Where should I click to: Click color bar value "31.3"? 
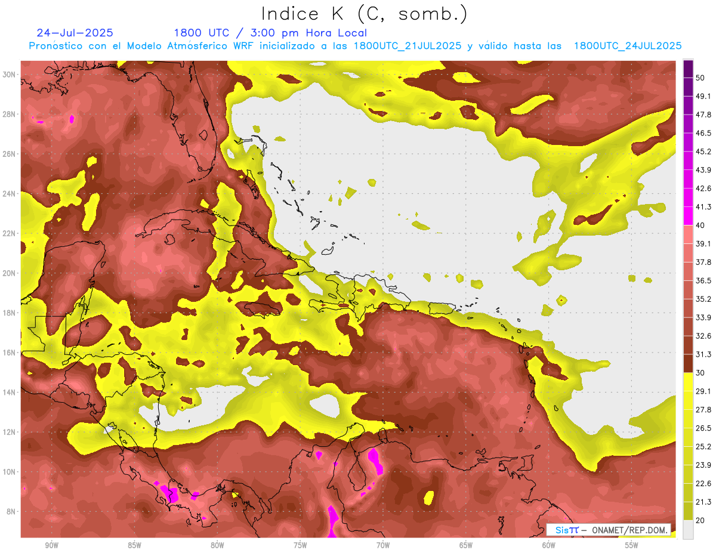pos(703,354)
